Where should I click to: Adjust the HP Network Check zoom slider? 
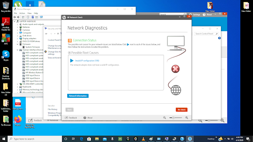[x=173, y=118]
